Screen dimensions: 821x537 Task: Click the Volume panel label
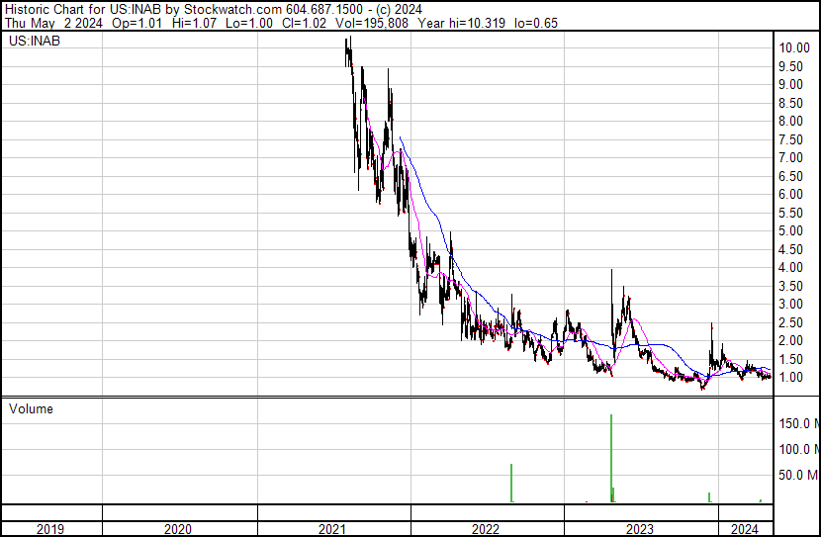31,408
